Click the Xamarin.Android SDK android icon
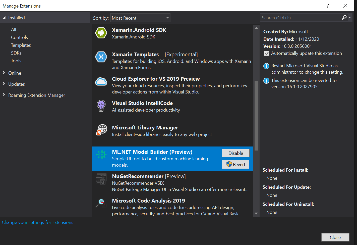The image size is (357, 245). point(101,33)
